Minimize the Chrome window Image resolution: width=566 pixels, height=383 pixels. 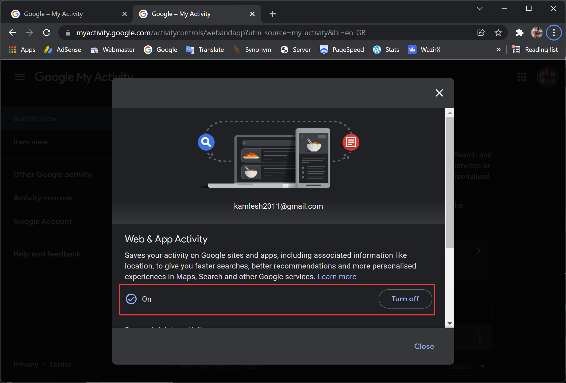504,8
